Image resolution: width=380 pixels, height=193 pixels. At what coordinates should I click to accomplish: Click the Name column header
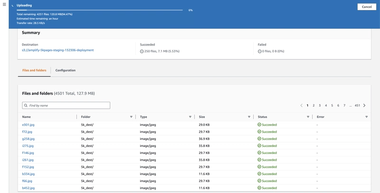click(x=27, y=117)
